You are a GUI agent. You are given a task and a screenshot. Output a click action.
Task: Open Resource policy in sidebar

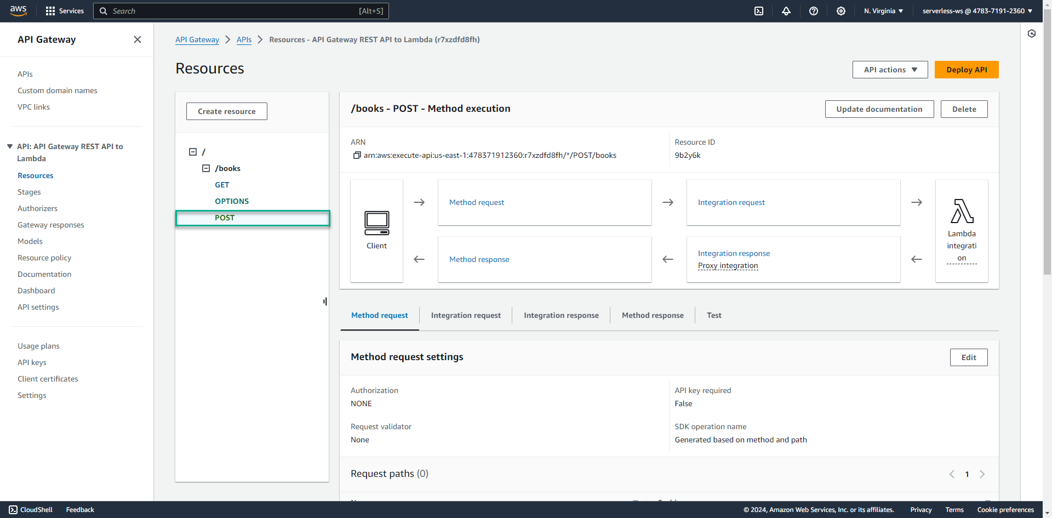[x=44, y=258]
